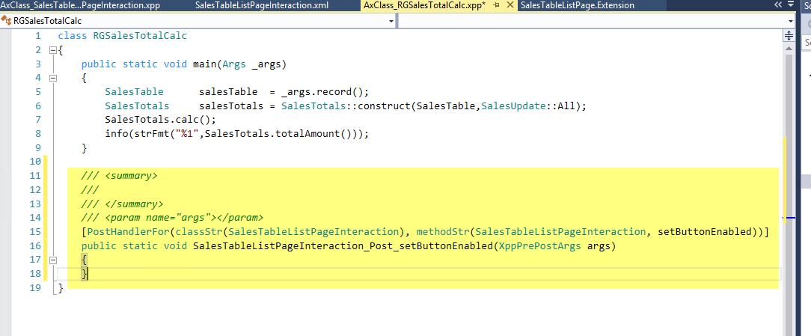Expand the RGSalesTotalCalc class dropdown

pyautogui.click(x=391, y=21)
